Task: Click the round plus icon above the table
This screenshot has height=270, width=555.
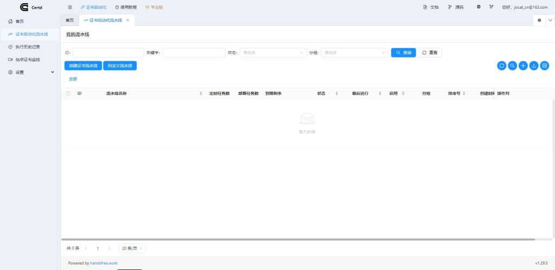Action: 523,66
